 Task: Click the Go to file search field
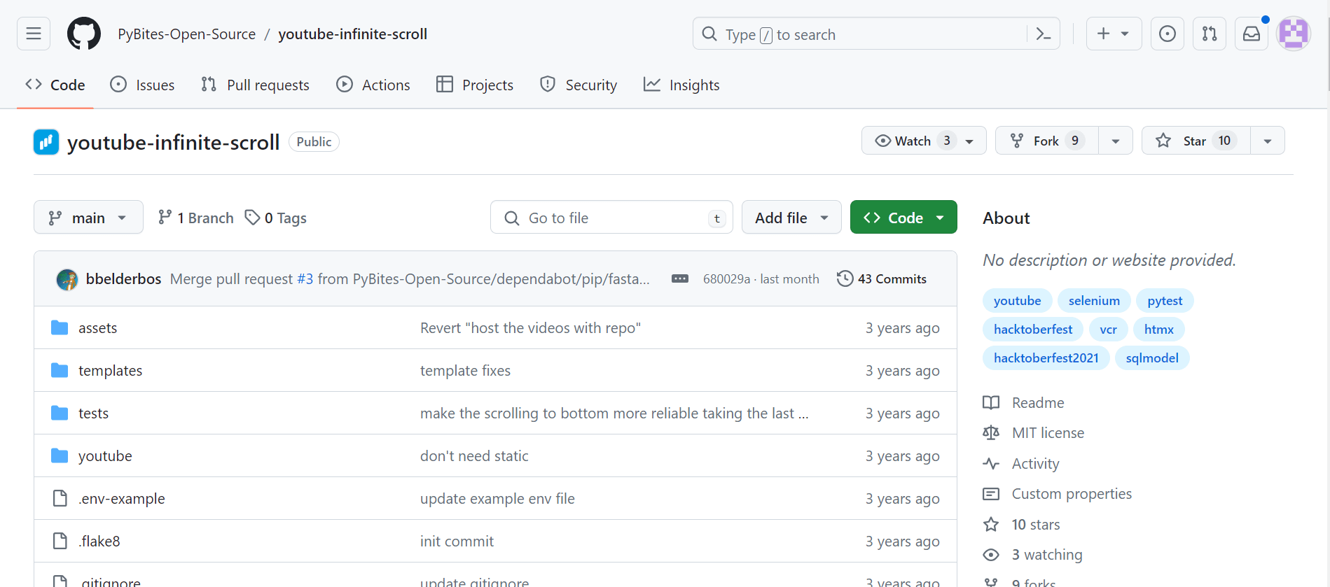[x=611, y=218]
